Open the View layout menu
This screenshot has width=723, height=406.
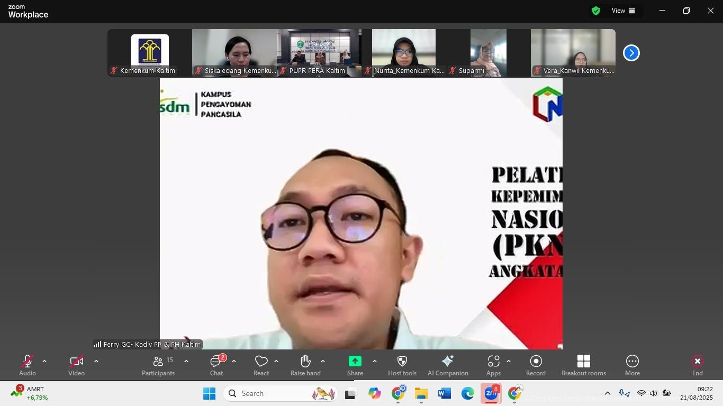coord(624,11)
